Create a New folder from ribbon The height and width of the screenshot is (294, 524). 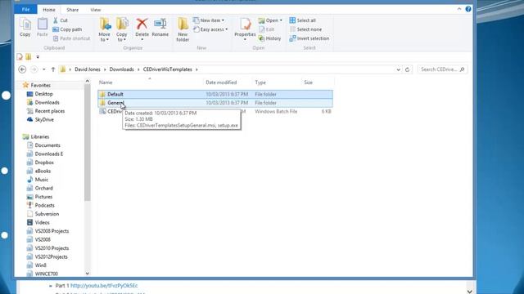(183, 30)
